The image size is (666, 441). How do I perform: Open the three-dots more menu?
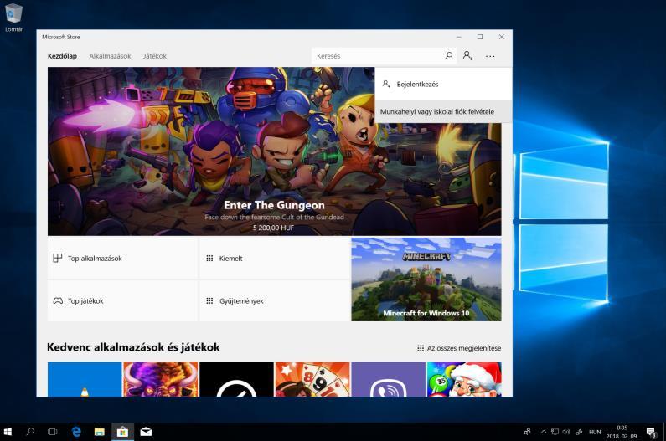[490, 56]
